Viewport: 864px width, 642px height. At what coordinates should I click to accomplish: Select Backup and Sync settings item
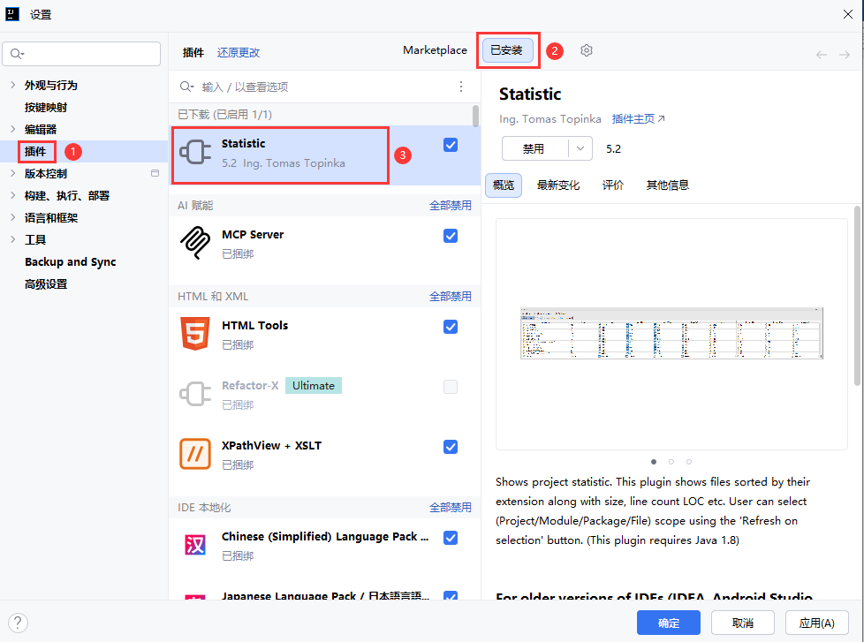(x=70, y=262)
